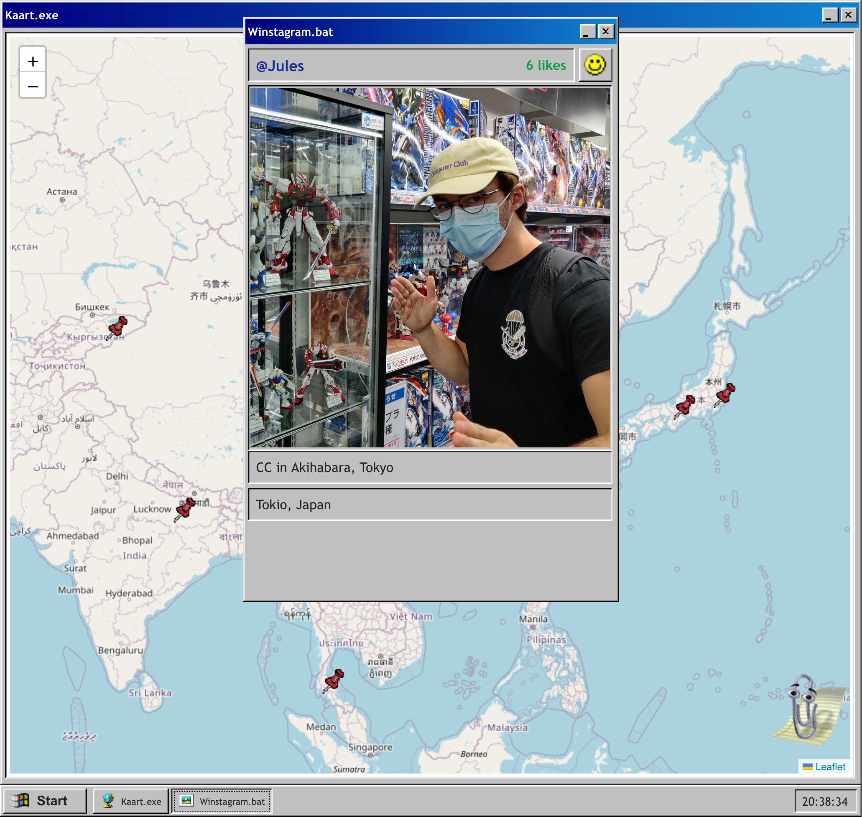Screen dimensions: 862x817
Task: Zoom out the map with minus
Action: coord(33,86)
